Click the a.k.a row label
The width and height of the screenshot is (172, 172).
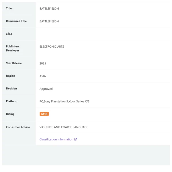(x=9, y=34)
